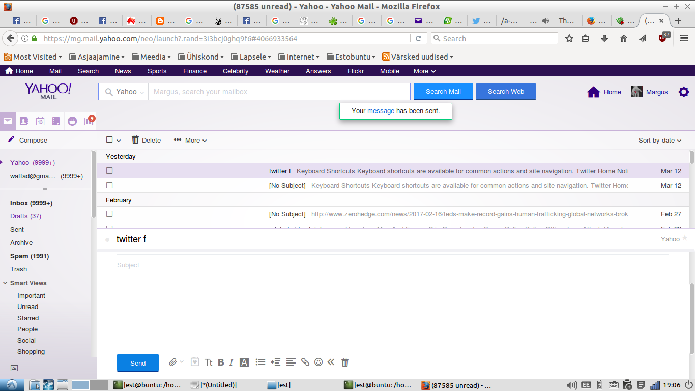Open Answers in Yahoo navigation bar
The width and height of the screenshot is (695, 391).
click(x=318, y=71)
